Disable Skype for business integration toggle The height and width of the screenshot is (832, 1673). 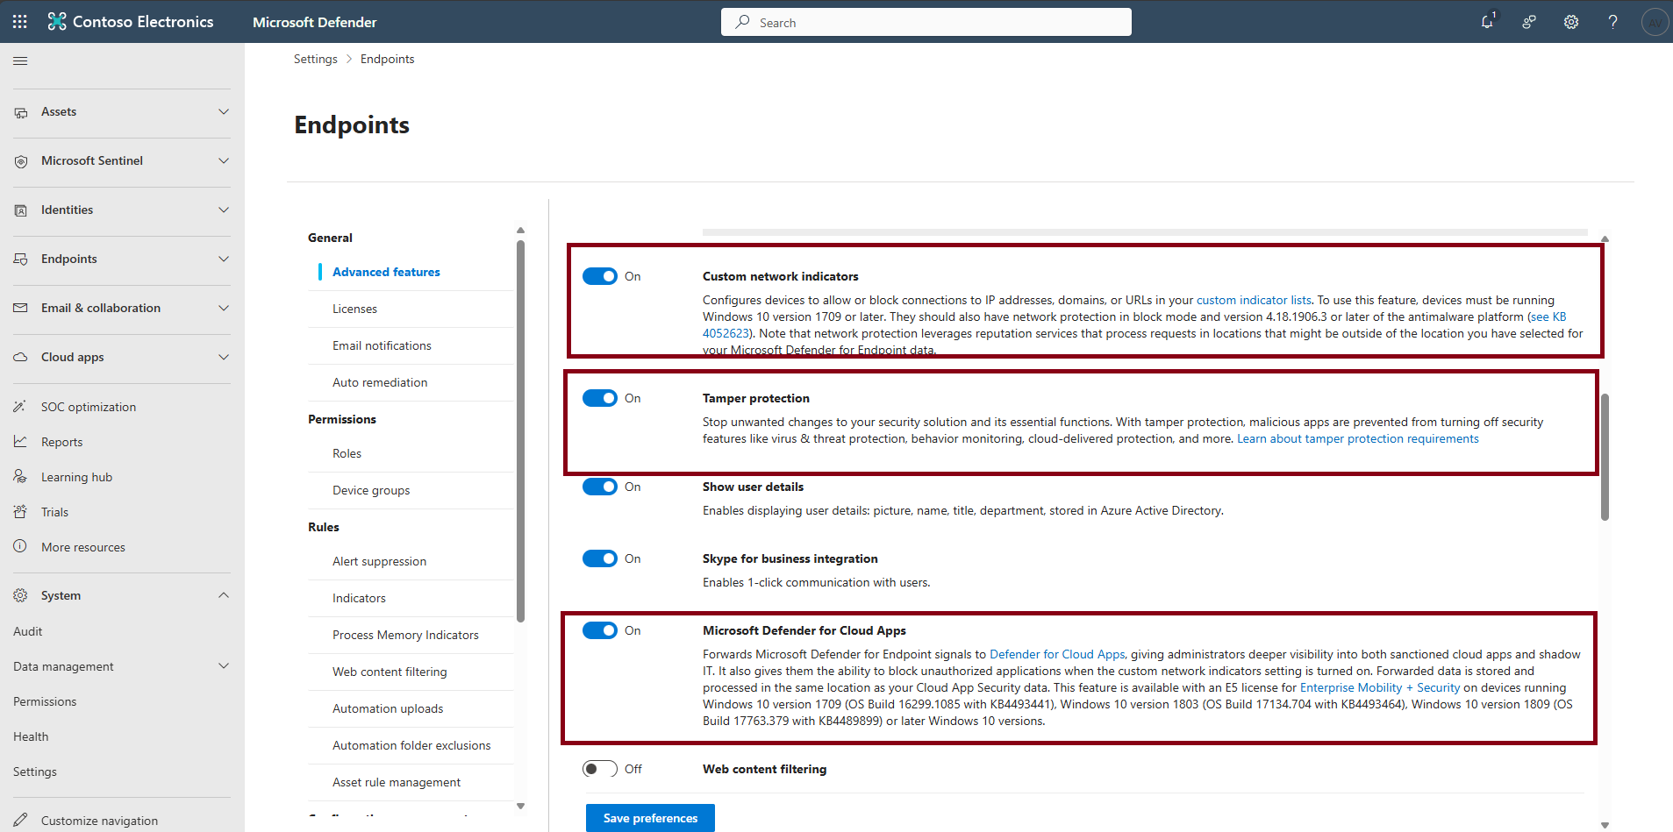600,558
